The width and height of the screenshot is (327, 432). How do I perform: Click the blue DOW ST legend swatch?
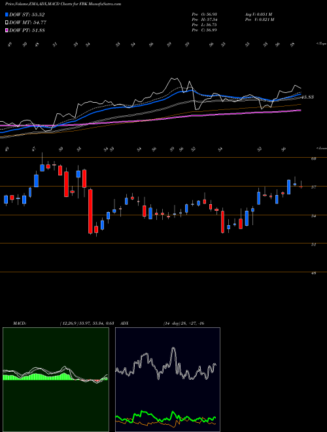click(x=7, y=14)
